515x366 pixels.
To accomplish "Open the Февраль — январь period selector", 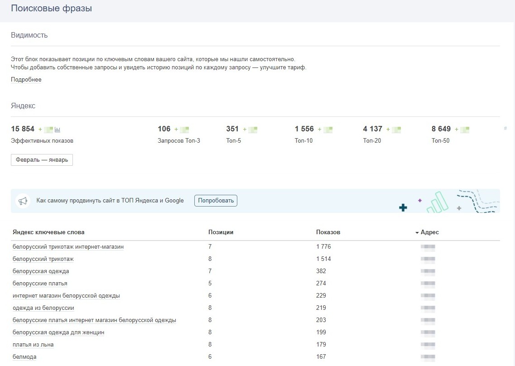I will (x=42, y=160).
